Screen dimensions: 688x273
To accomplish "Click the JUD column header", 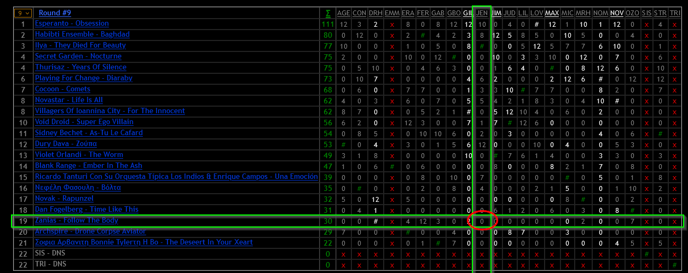I will point(510,13).
